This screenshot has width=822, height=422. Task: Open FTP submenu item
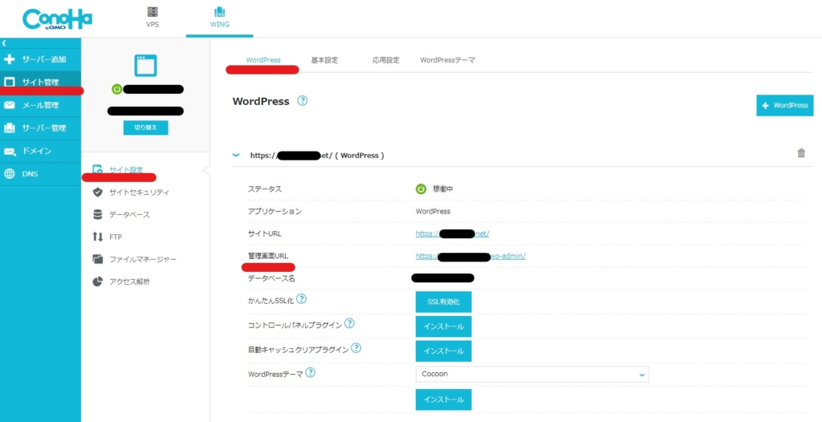pyautogui.click(x=108, y=237)
